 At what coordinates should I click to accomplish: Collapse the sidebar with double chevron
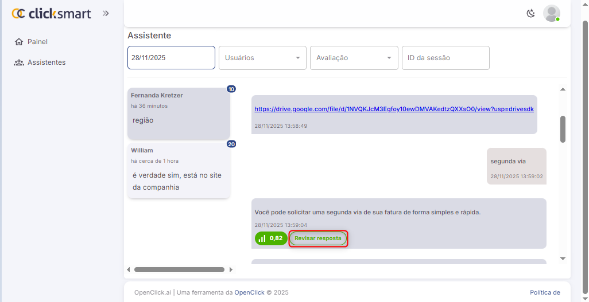pyautogui.click(x=106, y=13)
